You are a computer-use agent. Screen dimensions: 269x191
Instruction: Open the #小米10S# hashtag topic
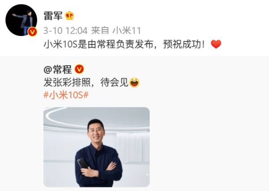[x=66, y=95]
